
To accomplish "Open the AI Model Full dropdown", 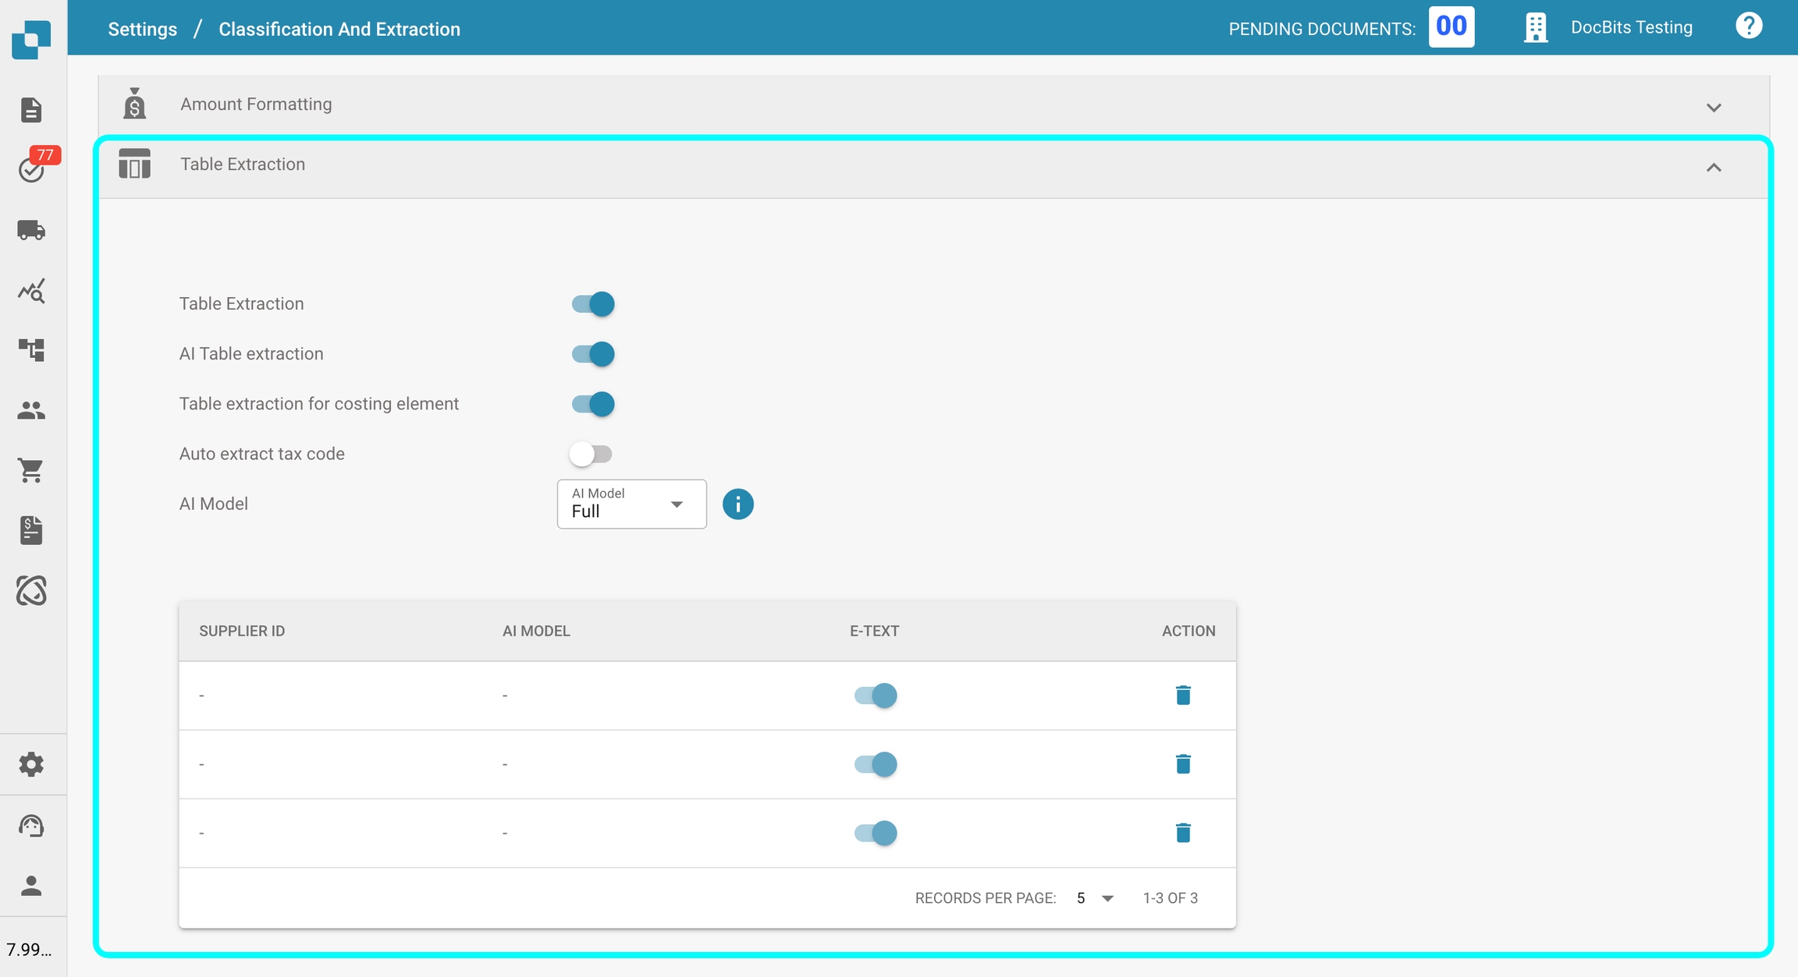I will click(631, 504).
